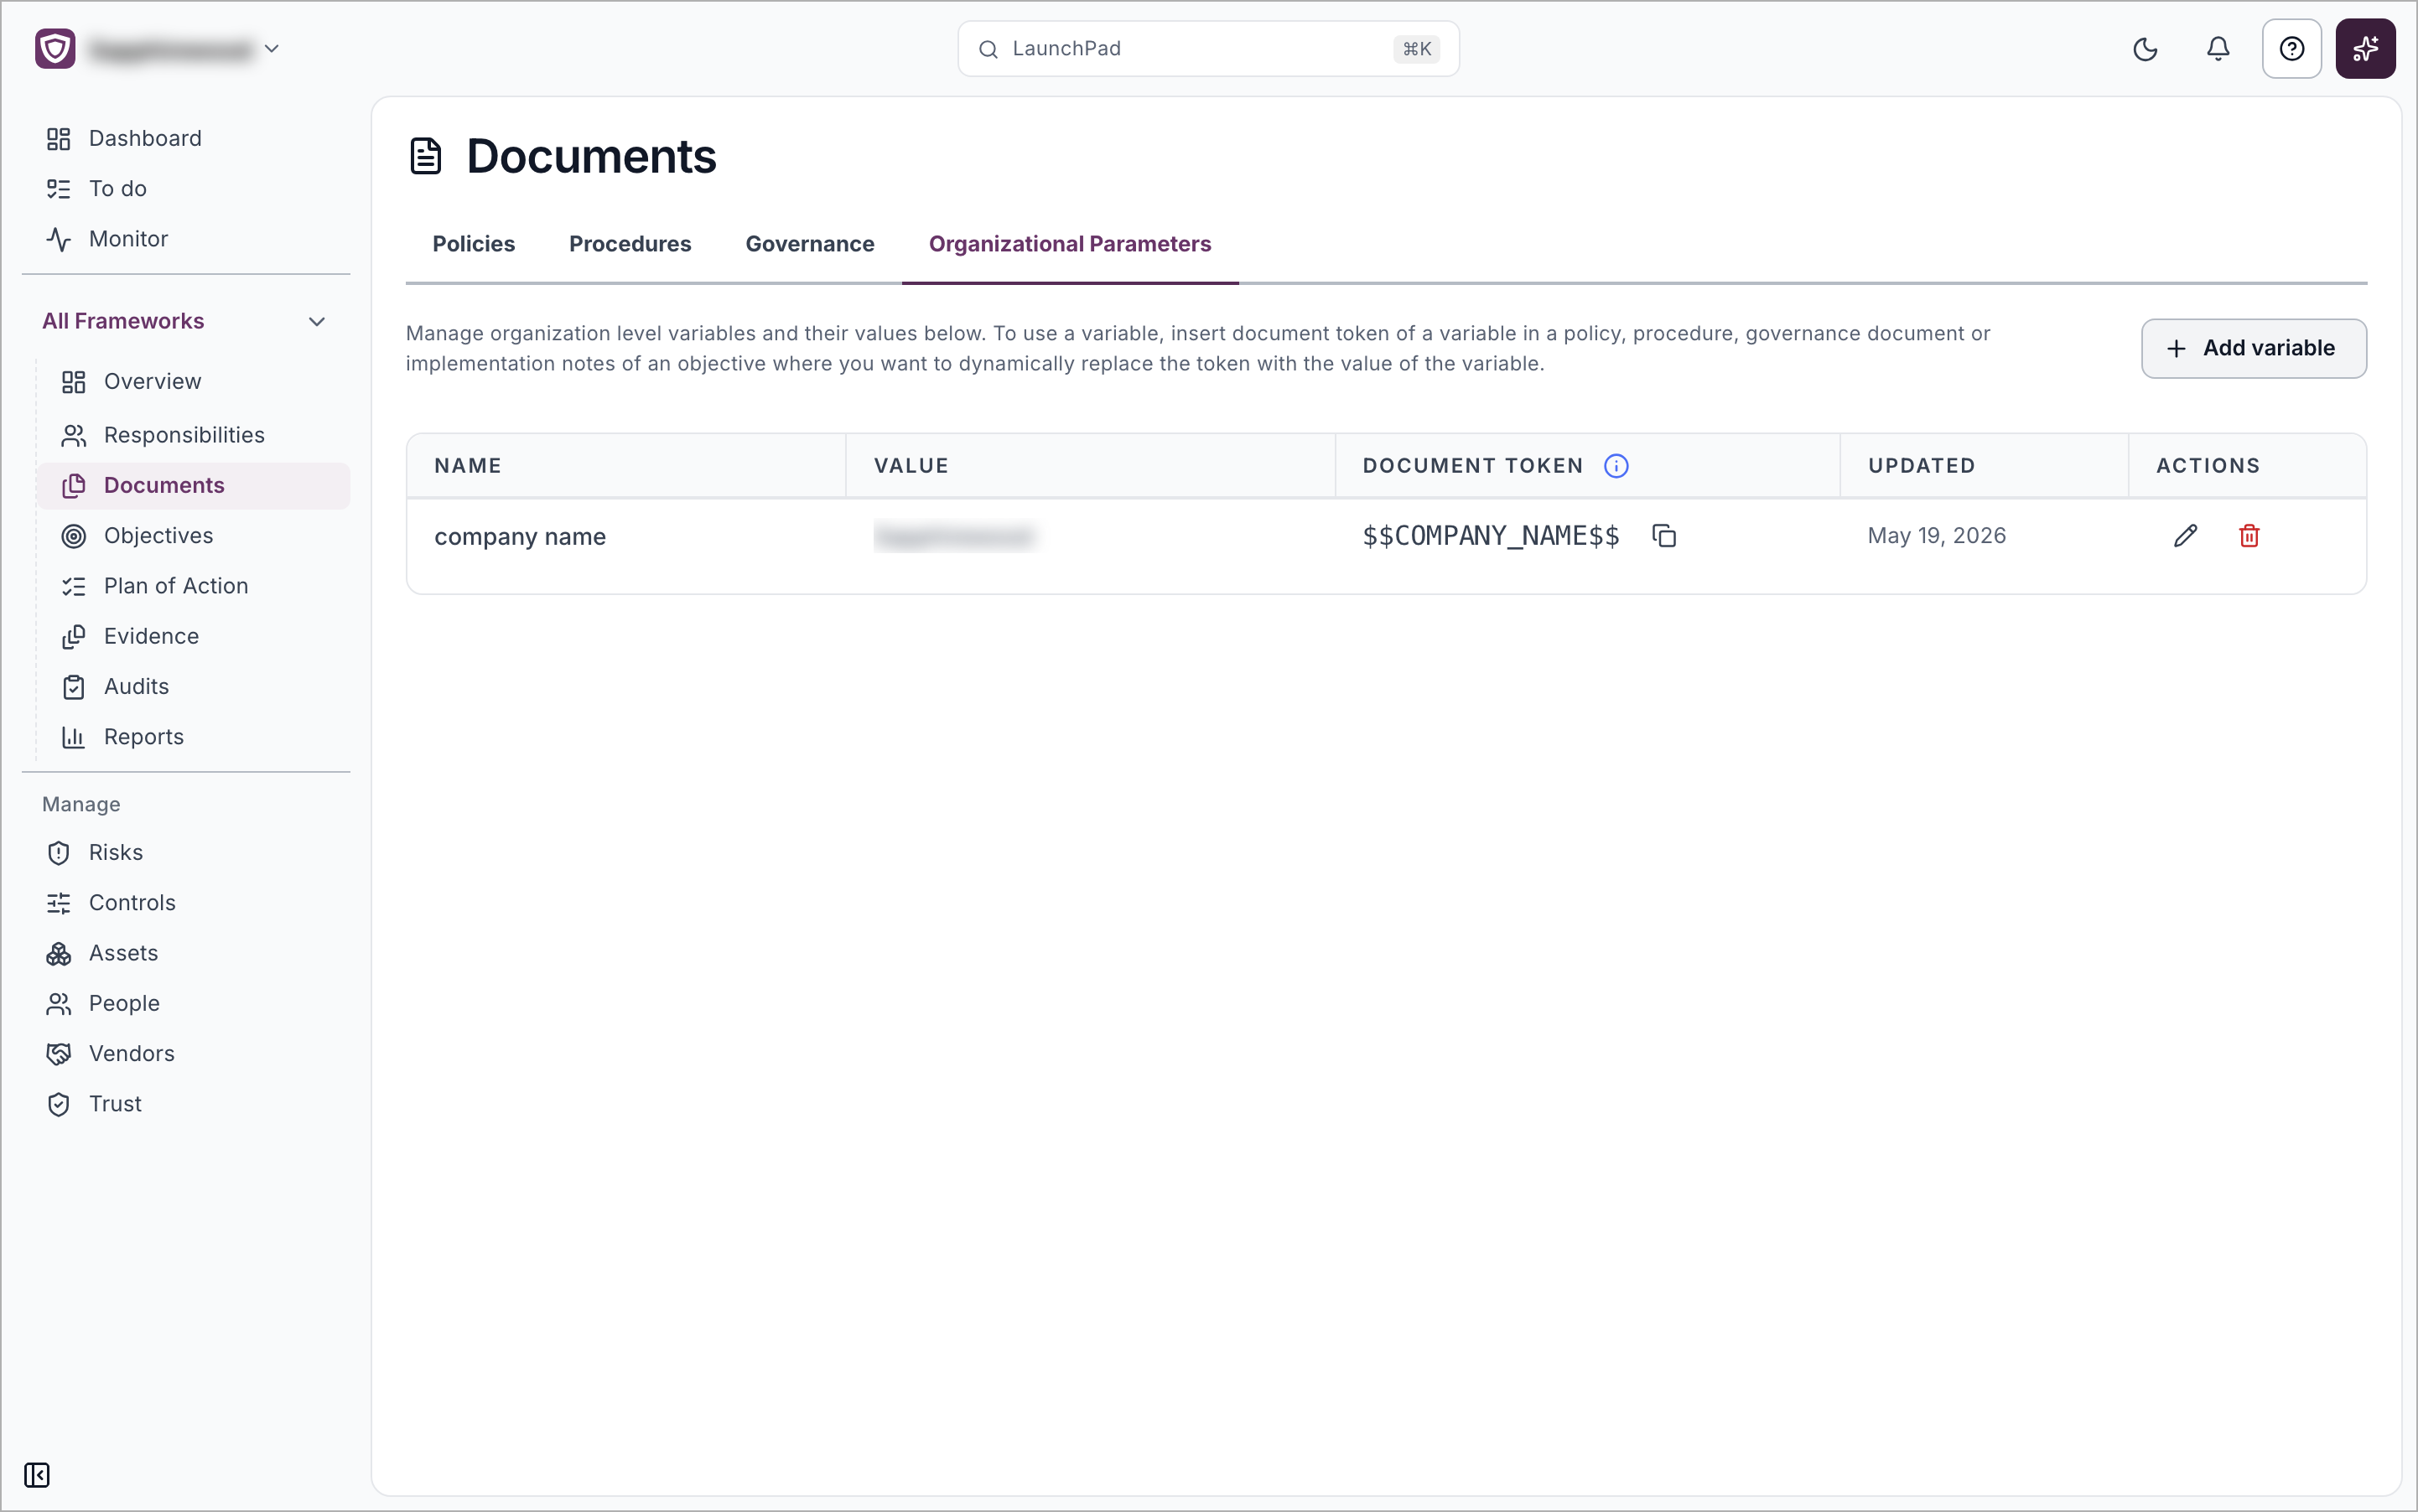Copy the $$COMPANY_NAME$$ token
2418x1512 pixels.
tap(1663, 536)
